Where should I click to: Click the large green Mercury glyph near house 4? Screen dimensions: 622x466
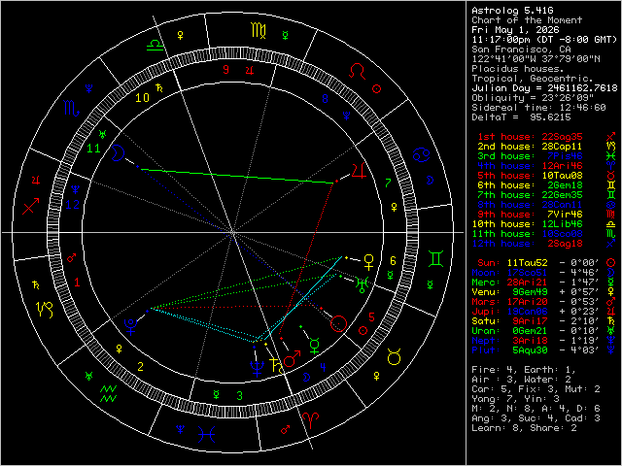point(315,346)
